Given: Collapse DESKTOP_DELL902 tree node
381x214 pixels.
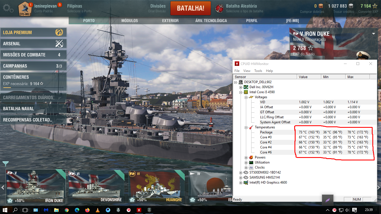Looking at the screenshot, I should point(236,82).
